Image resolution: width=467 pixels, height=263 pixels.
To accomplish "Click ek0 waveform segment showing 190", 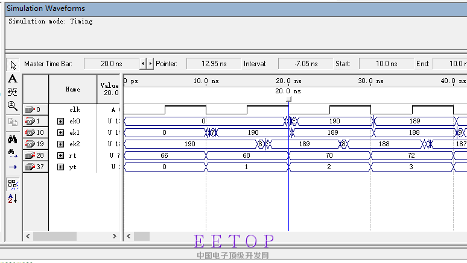I will click(x=334, y=121).
